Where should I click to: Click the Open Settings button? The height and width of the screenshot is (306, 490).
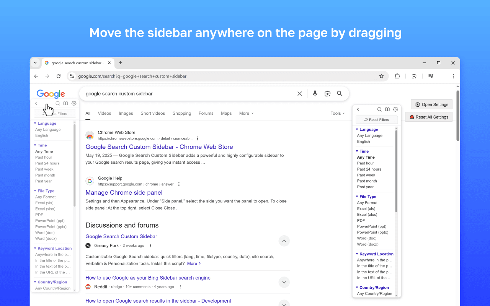tap(432, 104)
